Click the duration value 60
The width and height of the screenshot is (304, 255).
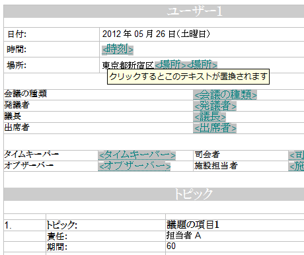171,246
